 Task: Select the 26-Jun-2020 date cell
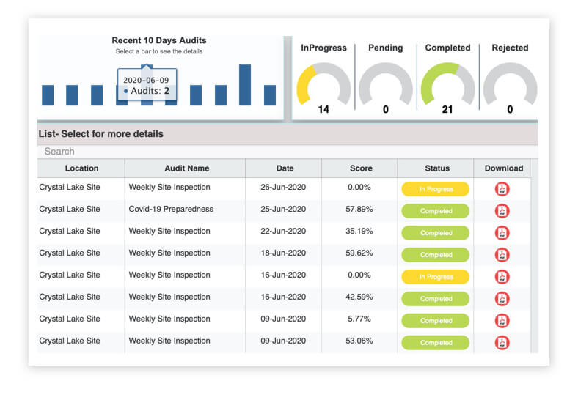point(283,187)
